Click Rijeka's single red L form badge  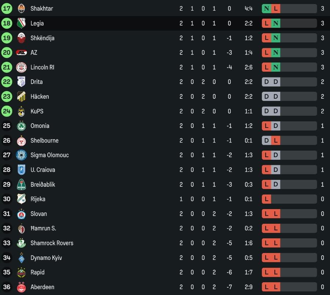pos(267,199)
